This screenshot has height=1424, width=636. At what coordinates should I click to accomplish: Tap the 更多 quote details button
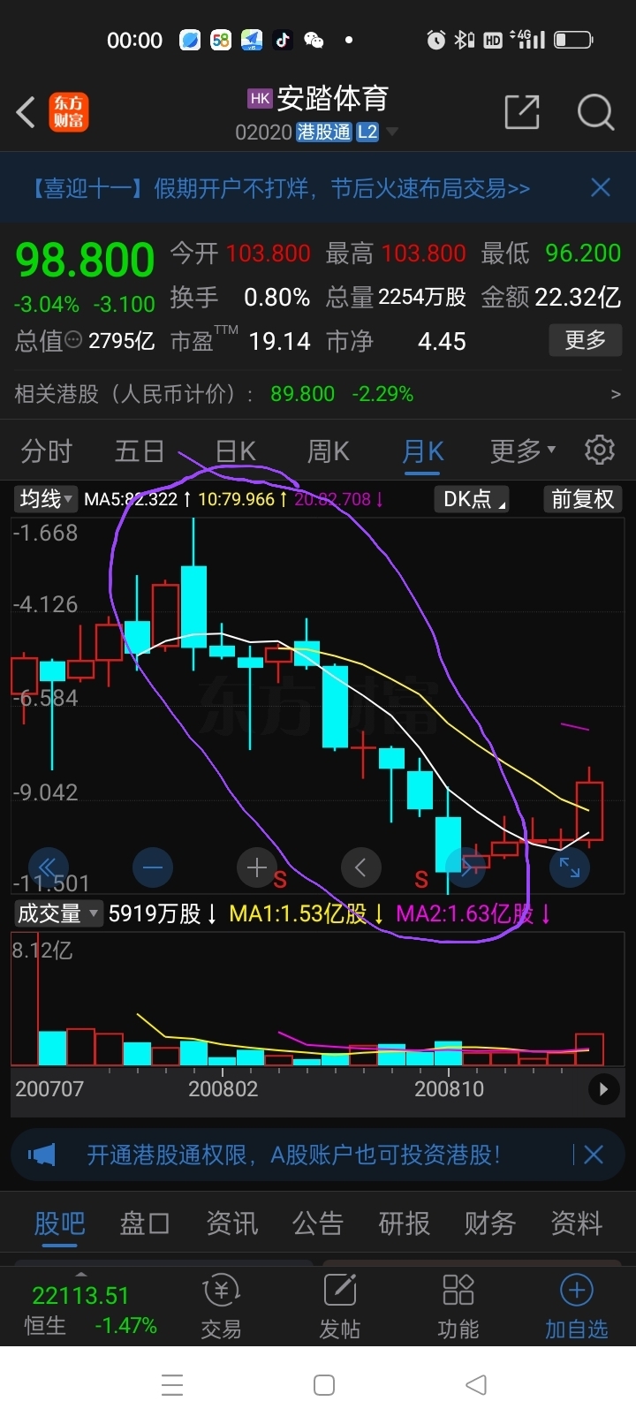(585, 340)
